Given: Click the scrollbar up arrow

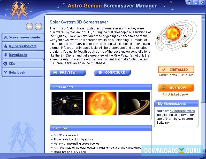Looking at the screenshot, I should click(x=203, y=17).
